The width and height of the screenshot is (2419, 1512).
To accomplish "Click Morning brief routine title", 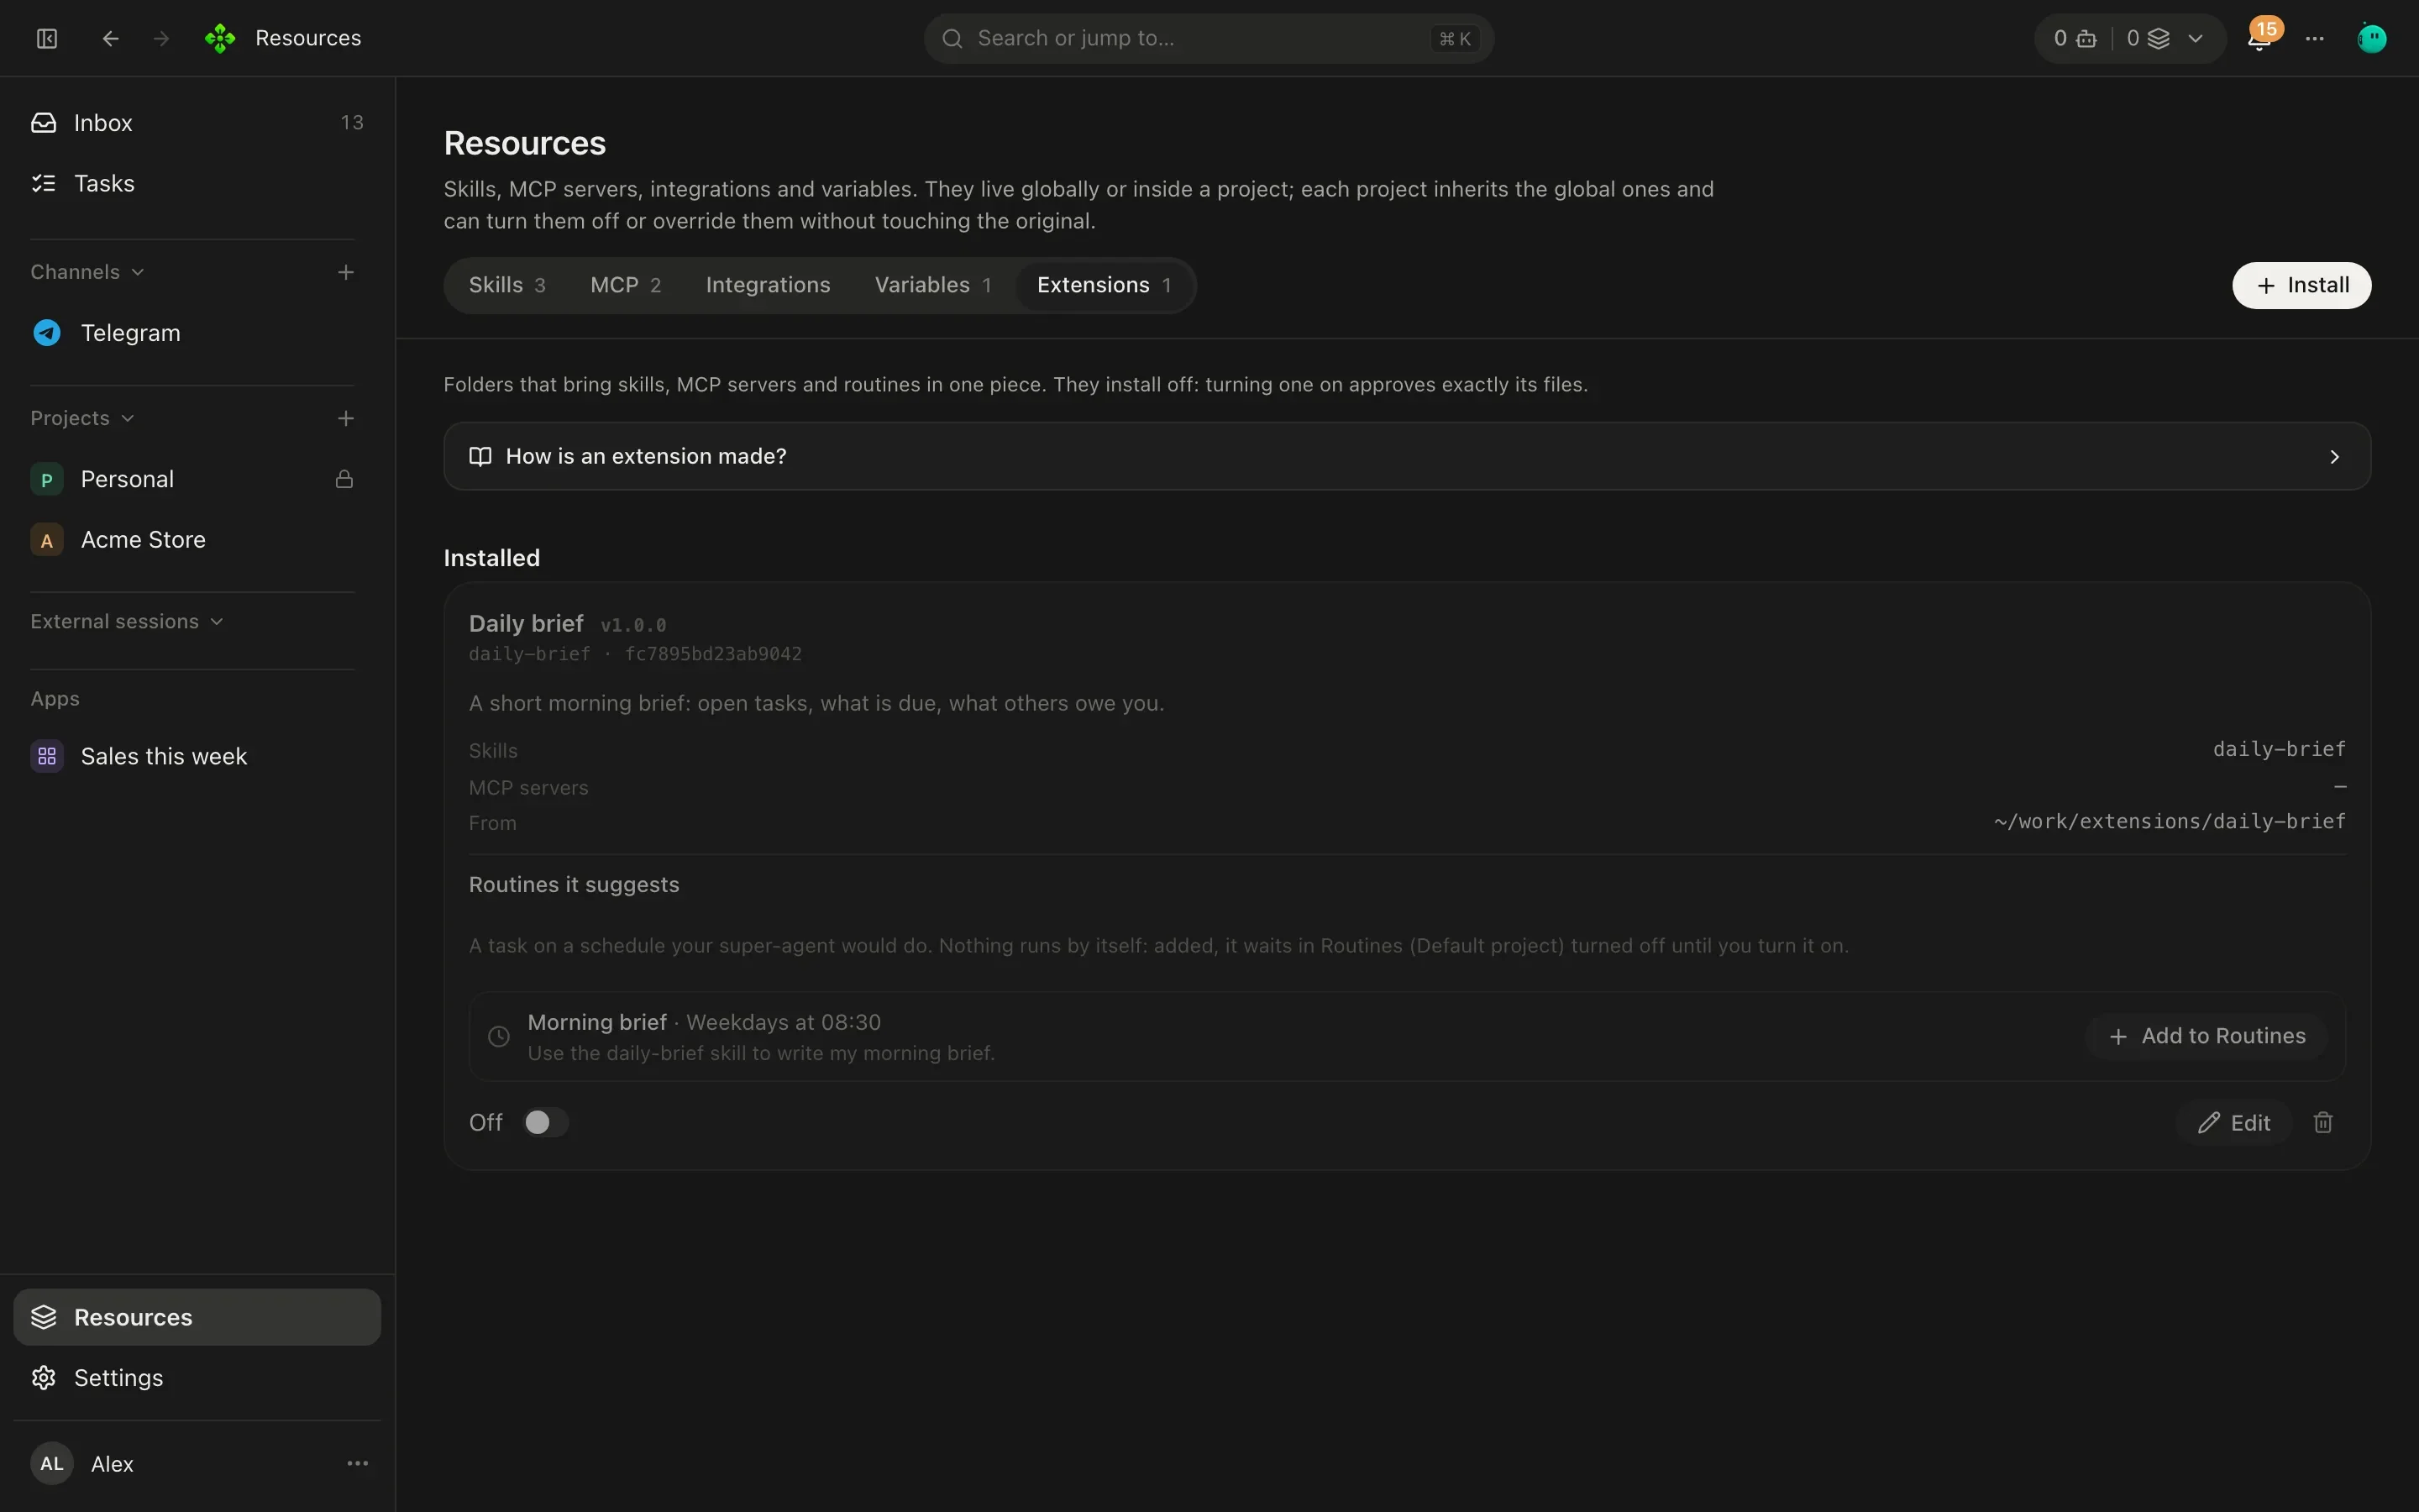I will [596, 1022].
